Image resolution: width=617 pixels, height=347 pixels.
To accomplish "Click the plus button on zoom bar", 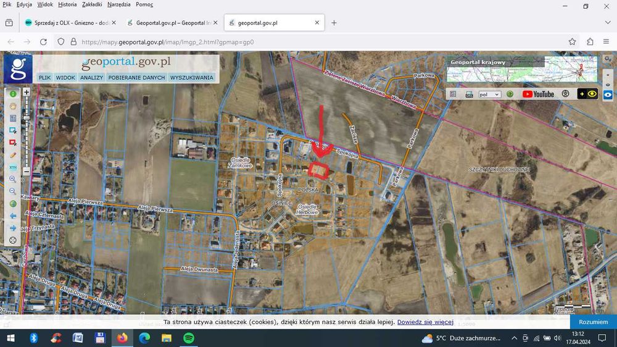I will click(x=27, y=92).
